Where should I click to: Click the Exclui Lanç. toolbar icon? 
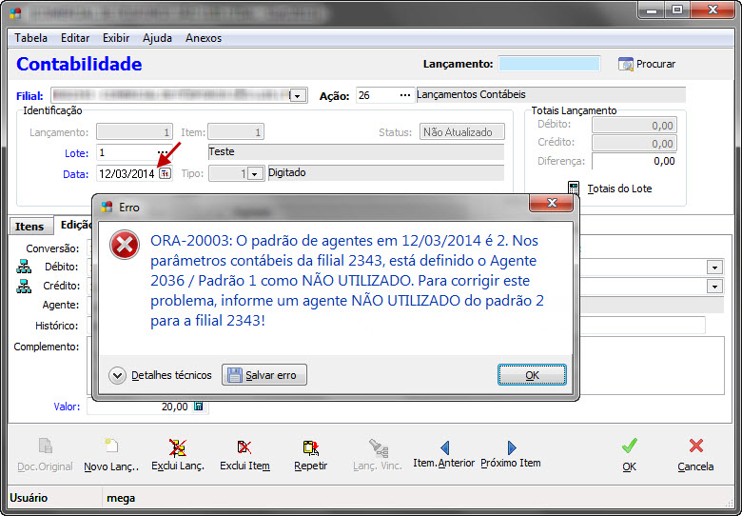click(178, 447)
